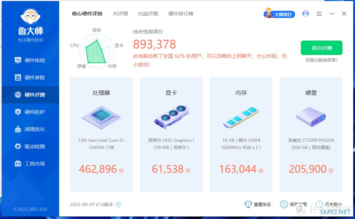Switch to the 核心硬件评测 tab

click(x=87, y=14)
